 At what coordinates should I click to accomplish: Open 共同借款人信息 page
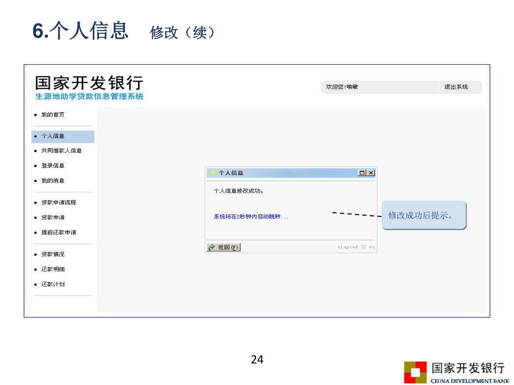point(61,150)
